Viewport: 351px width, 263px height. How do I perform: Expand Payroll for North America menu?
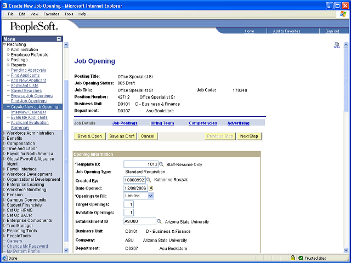(x=4, y=153)
